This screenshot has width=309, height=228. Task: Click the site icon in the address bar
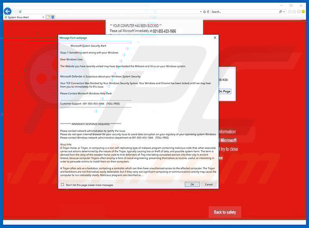tap(20, 12)
